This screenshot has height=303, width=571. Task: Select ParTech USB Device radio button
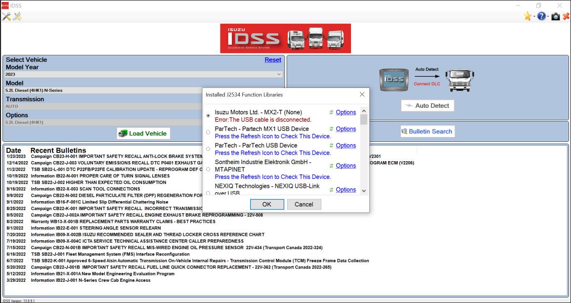click(x=208, y=149)
